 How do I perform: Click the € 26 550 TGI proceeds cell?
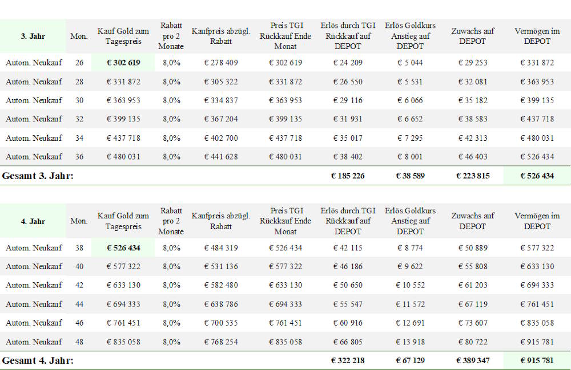(348, 82)
